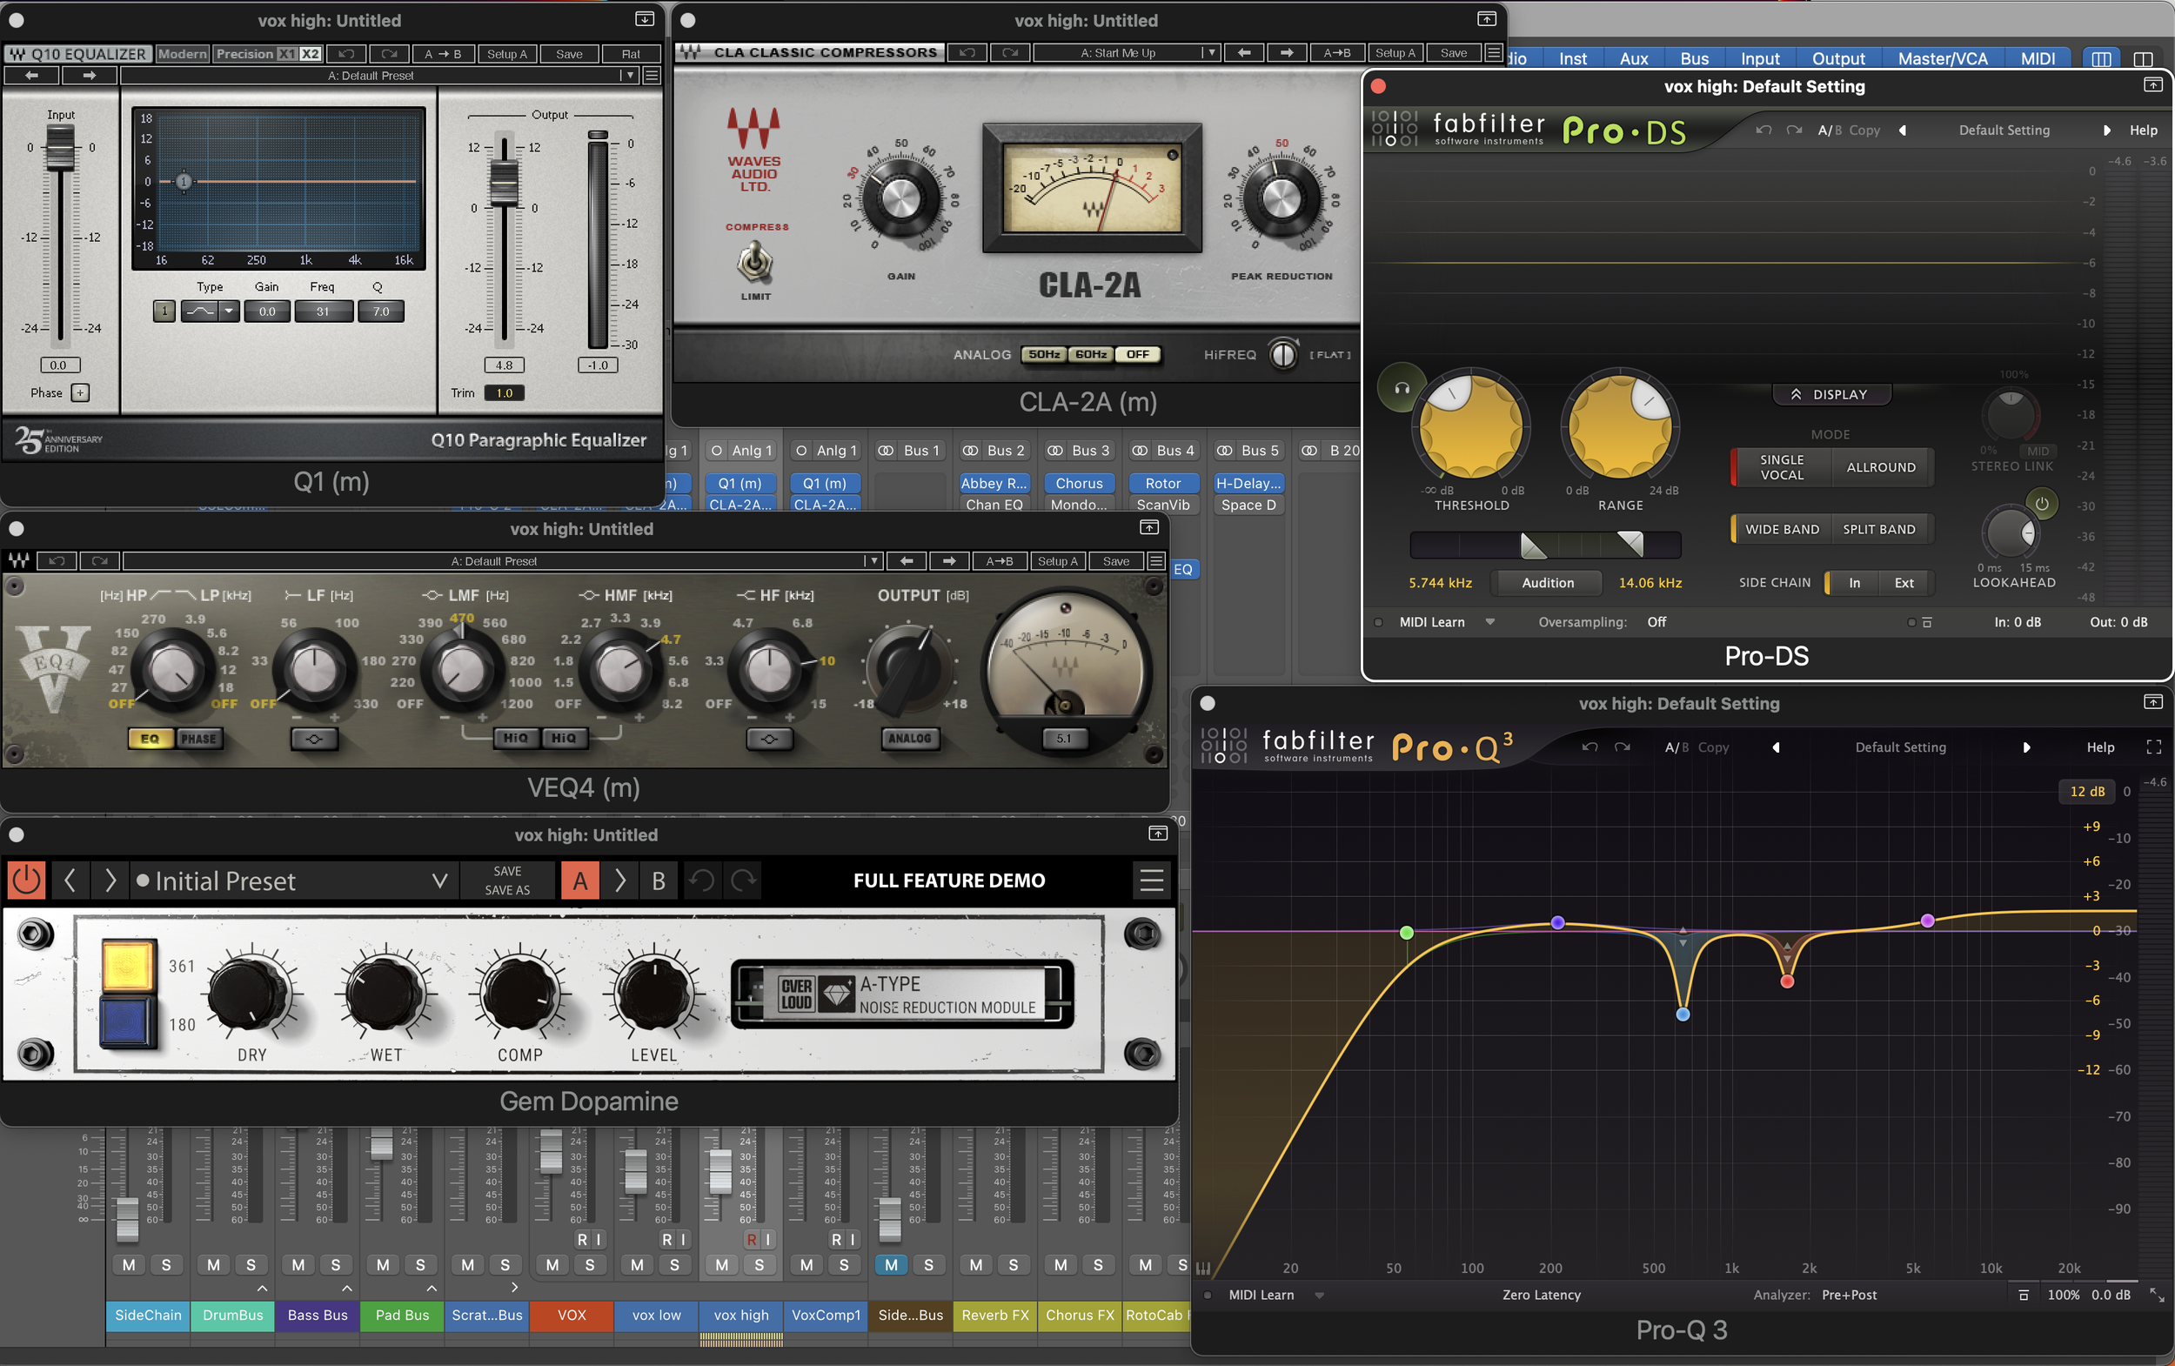Switch to the MIDI mixer tab
Image resolution: width=2175 pixels, height=1366 pixels.
tap(2038, 58)
